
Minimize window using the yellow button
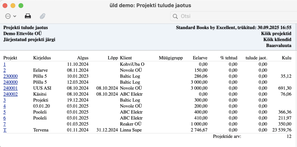13,6
